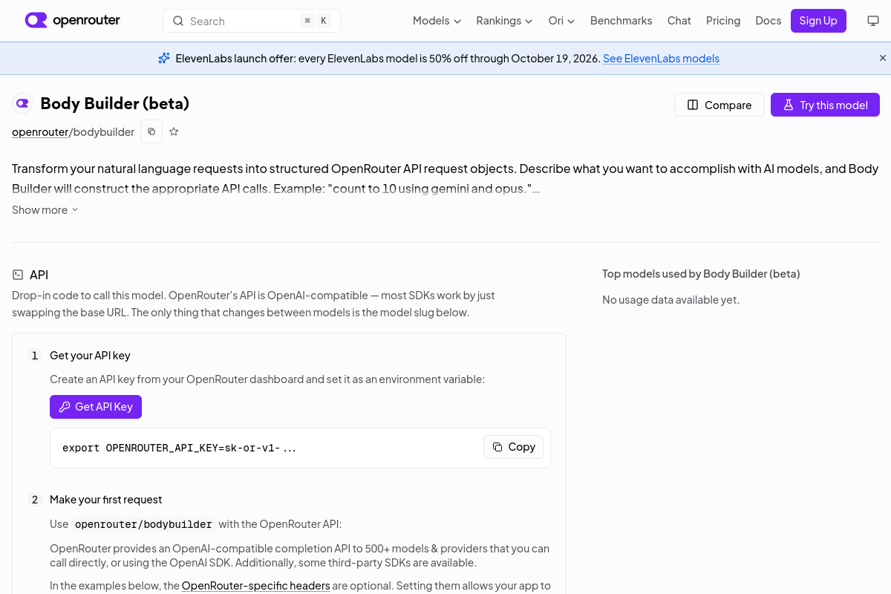Dismiss the ElevenLabs offer banner
Viewport: 891px width, 594px height.
pyautogui.click(x=883, y=58)
